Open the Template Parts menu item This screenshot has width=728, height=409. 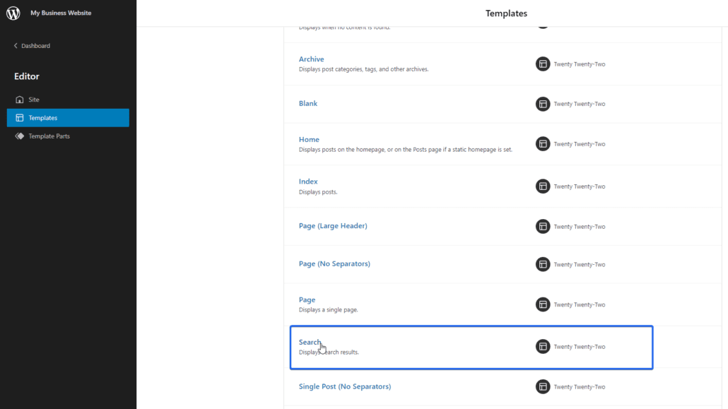click(x=68, y=136)
